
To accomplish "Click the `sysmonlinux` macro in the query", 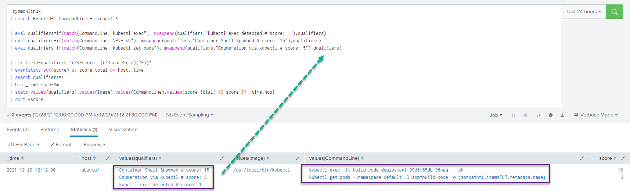I will click(27, 11).
